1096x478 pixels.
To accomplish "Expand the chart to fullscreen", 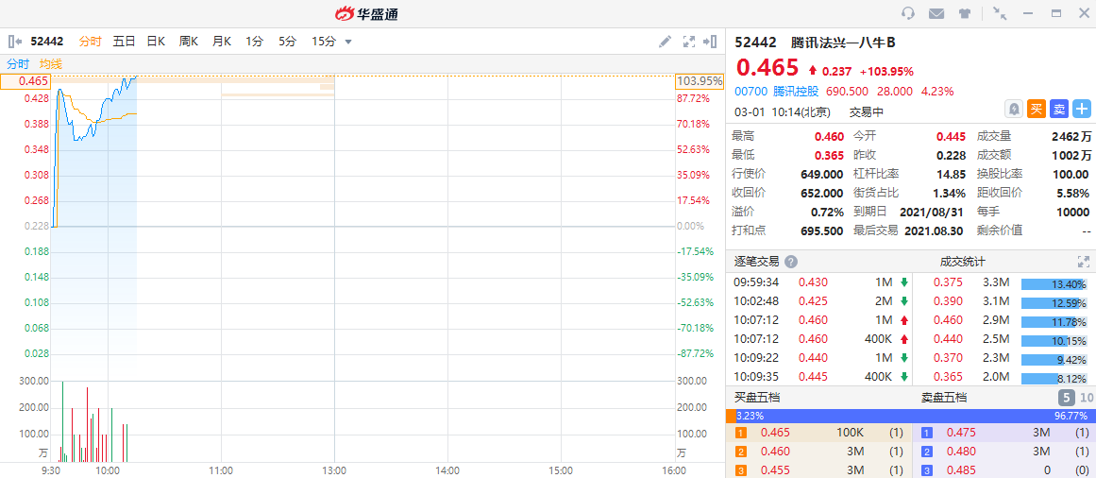I will (688, 42).
